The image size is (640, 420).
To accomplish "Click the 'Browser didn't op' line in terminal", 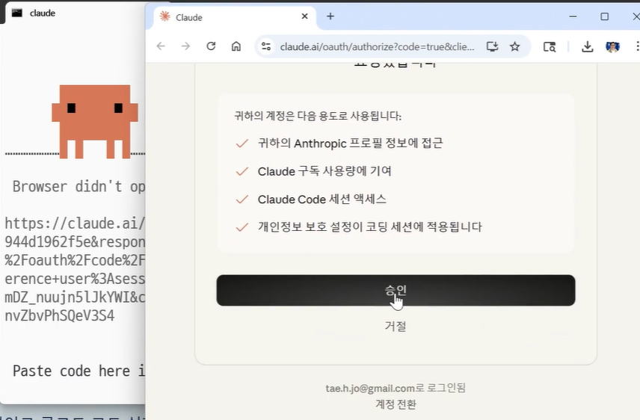I will [x=79, y=187].
